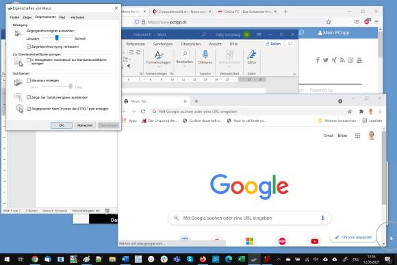
Task: Show hidden system tray icons
Action: click(x=279, y=259)
